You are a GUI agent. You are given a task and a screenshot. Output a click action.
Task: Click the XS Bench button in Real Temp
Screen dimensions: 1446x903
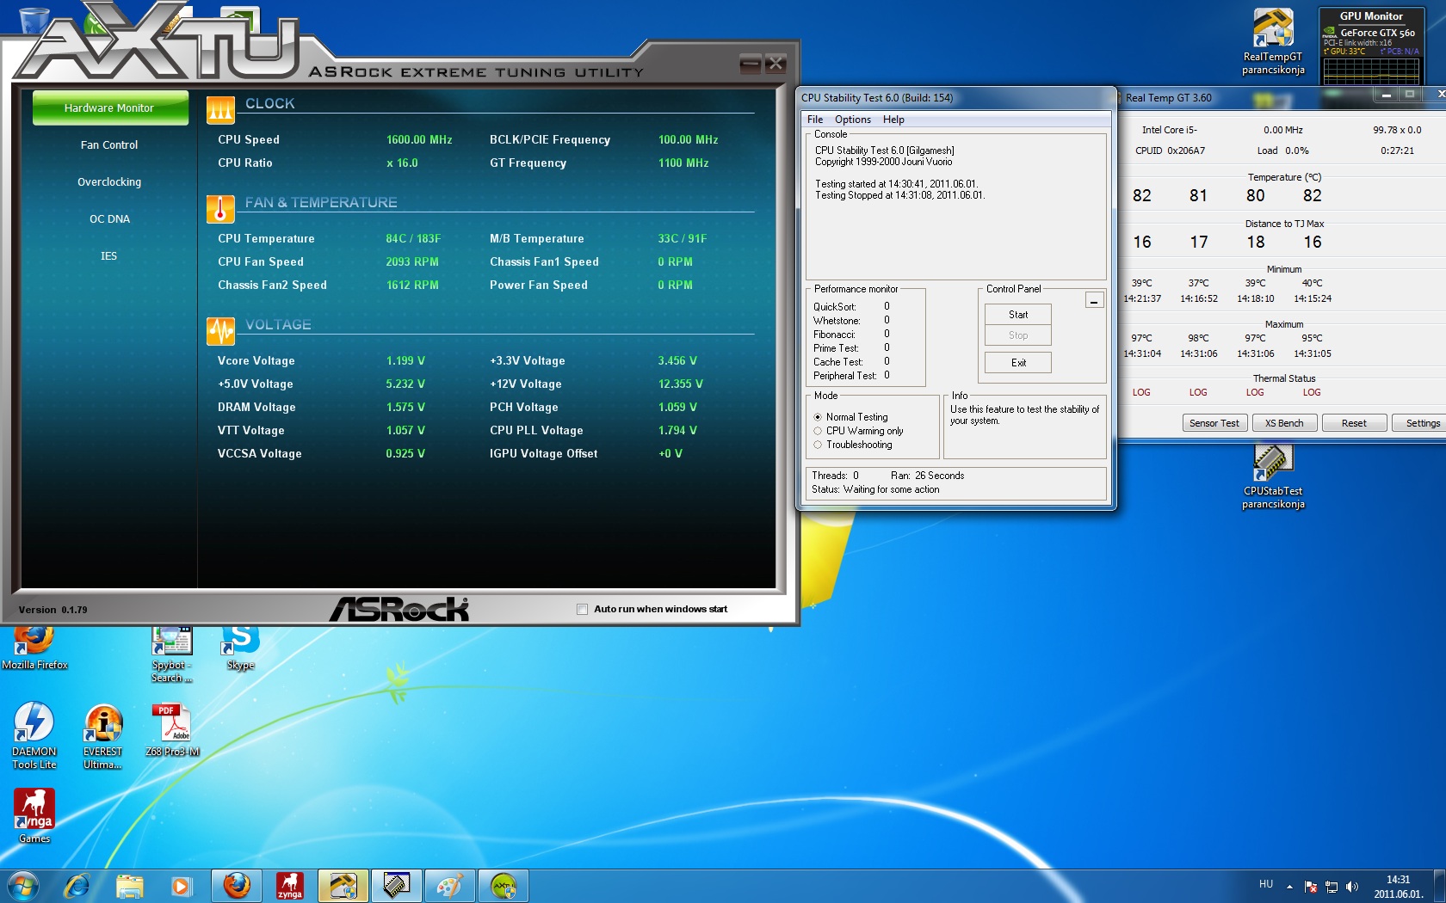point(1283,423)
